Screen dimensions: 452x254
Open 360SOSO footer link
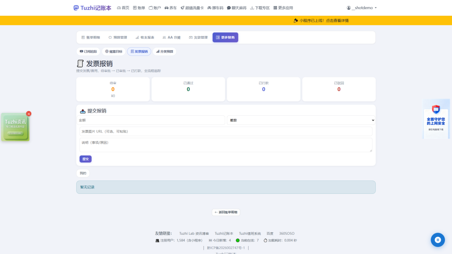(x=287, y=234)
